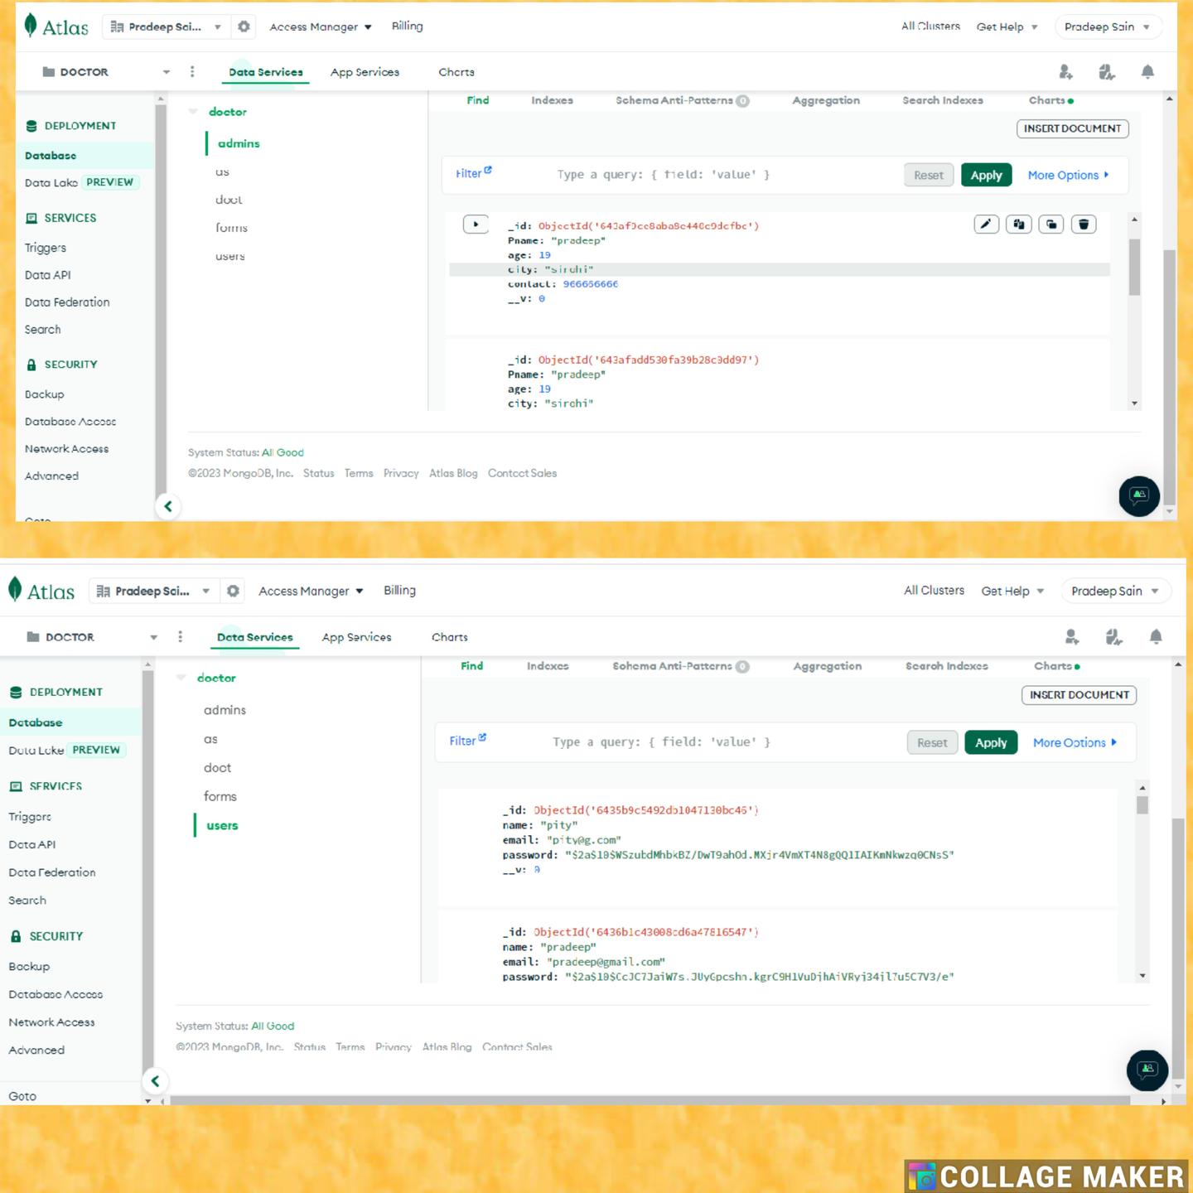1193x1193 pixels.
Task: Copy the pradeep document using copy icon
Action: 1019,224
